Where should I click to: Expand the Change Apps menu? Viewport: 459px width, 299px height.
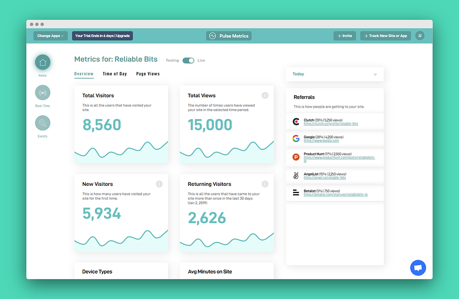click(x=50, y=35)
